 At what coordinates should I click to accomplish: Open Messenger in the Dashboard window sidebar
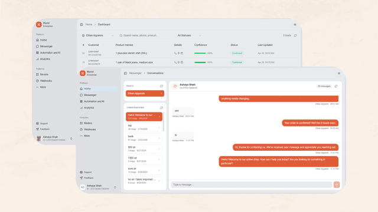pyautogui.click(x=44, y=46)
